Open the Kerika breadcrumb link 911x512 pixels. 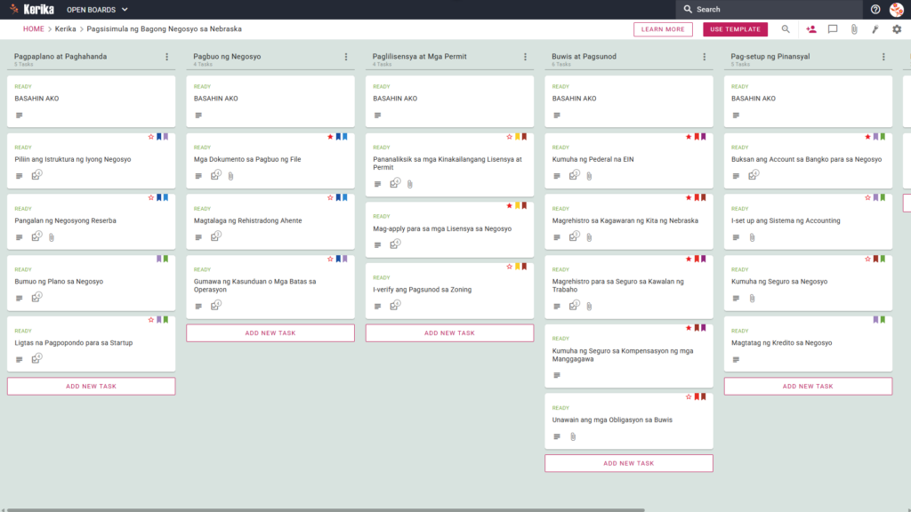click(x=65, y=29)
